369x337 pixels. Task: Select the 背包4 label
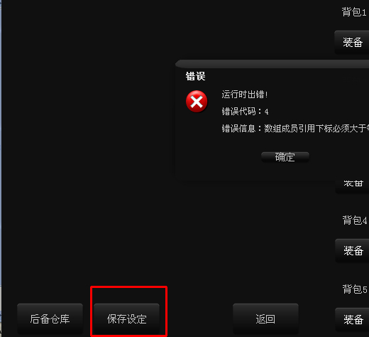pyautogui.click(x=355, y=220)
